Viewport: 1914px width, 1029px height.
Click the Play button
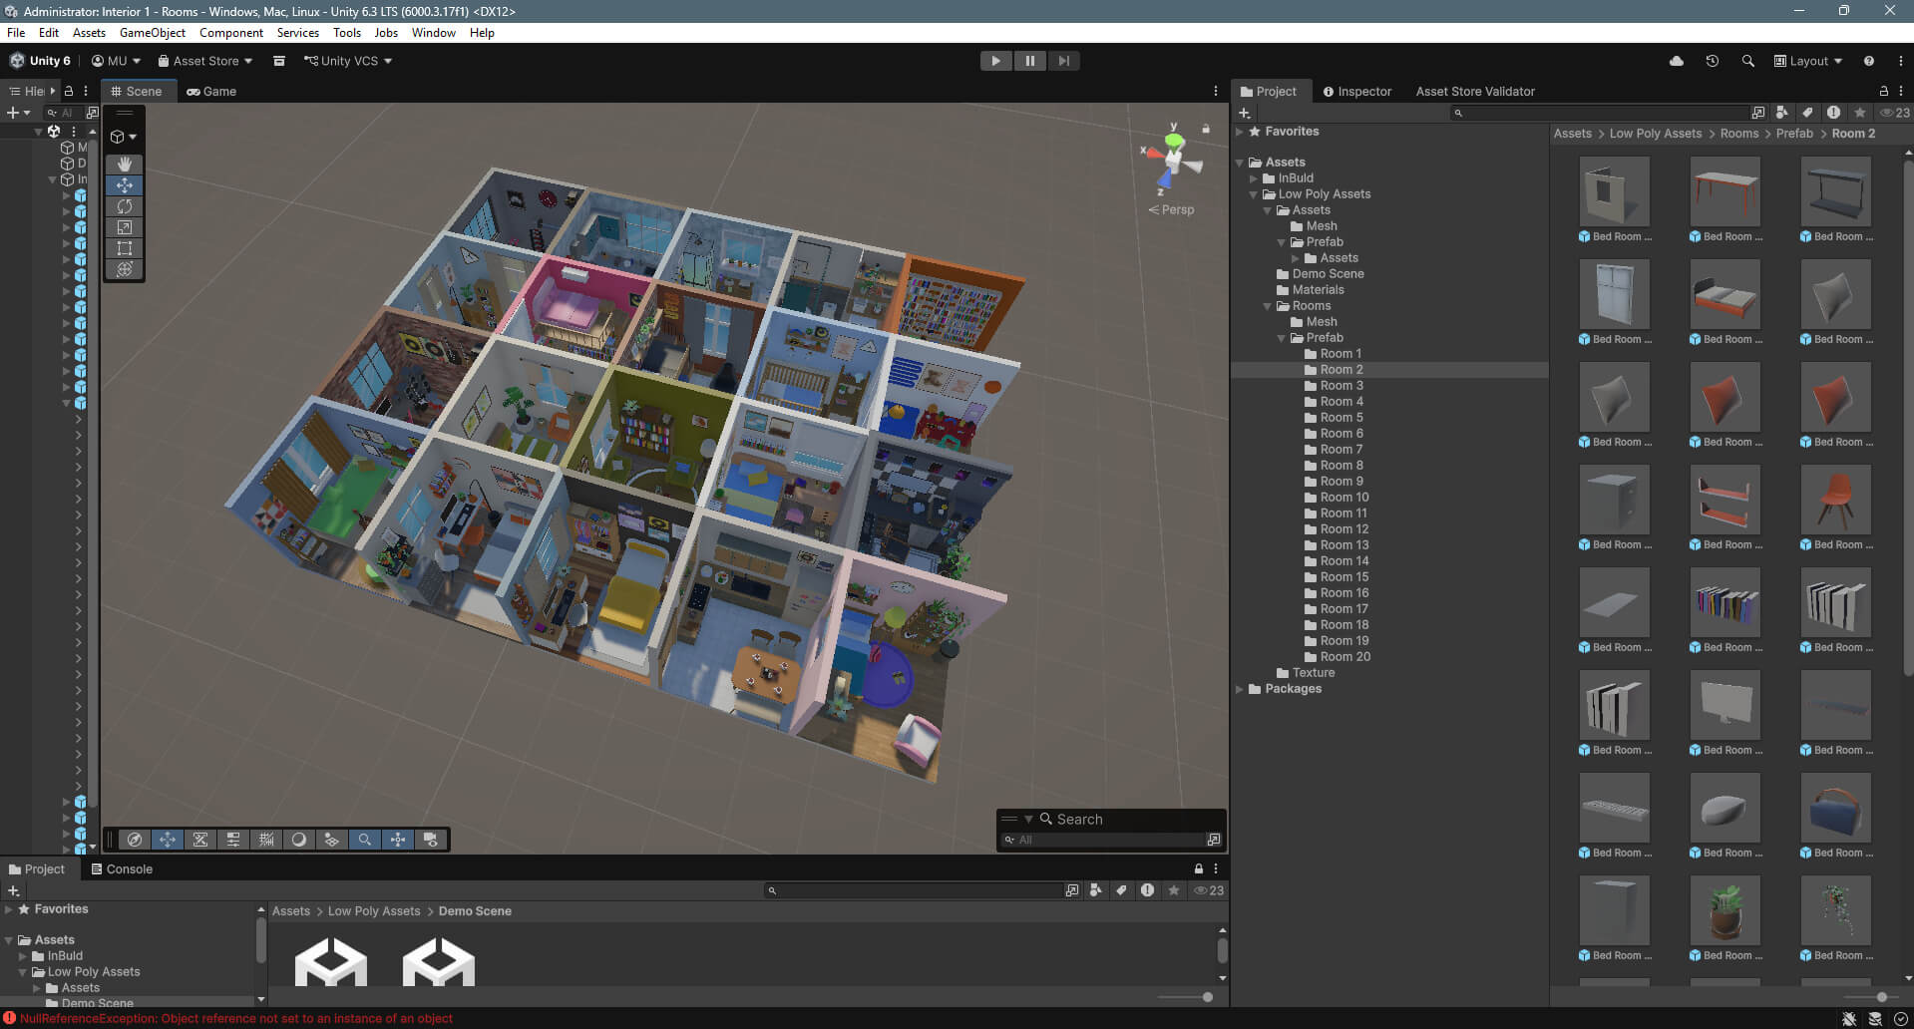995,61
